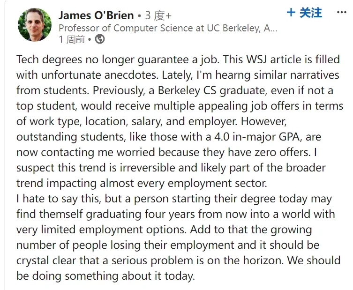Open the post's three-dot more options menu
The image size is (353, 290).
(342, 12)
